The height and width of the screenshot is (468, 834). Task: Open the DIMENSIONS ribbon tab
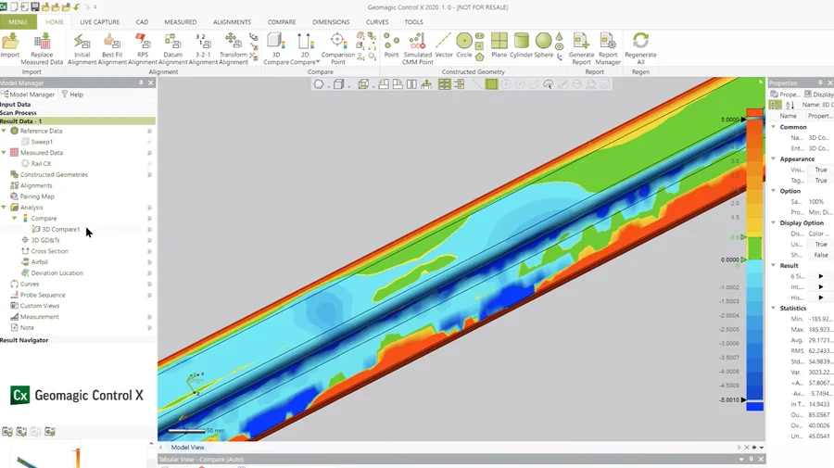331,22
